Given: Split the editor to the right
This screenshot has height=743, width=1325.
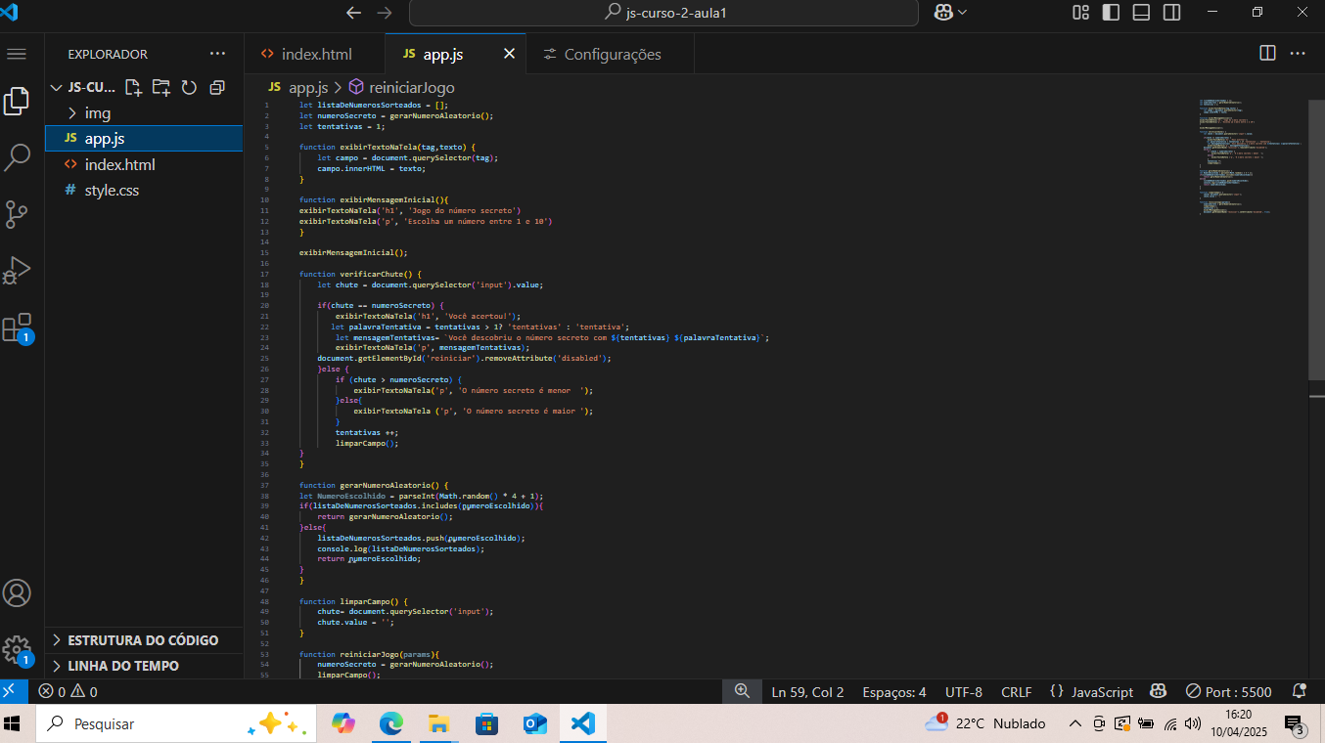Looking at the screenshot, I should (x=1267, y=54).
